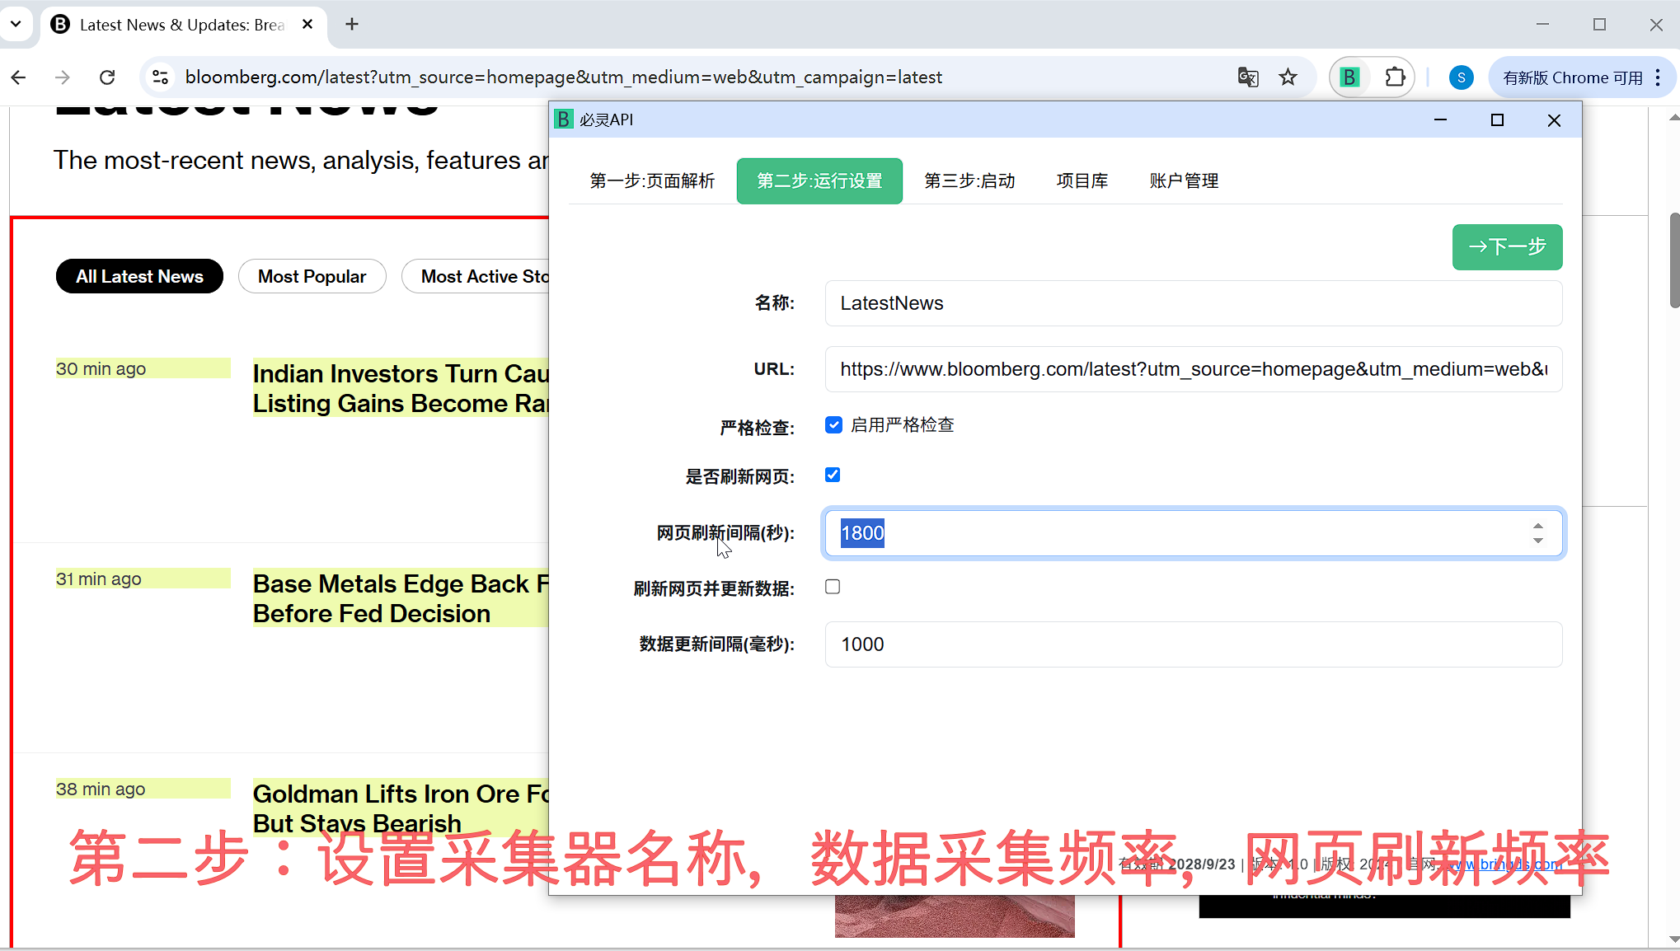1680x951 pixels.
Task: Open Chrome three-dot menu
Action: click(1658, 77)
